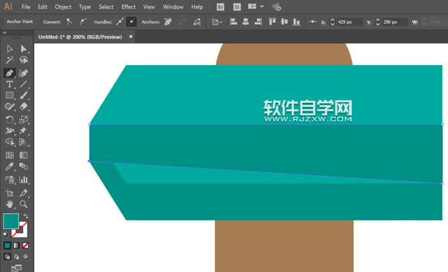Open the Type menu
Image resolution: width=448 pixels, height=272 pixels.
pyautogui.click(x=84, y=7)
